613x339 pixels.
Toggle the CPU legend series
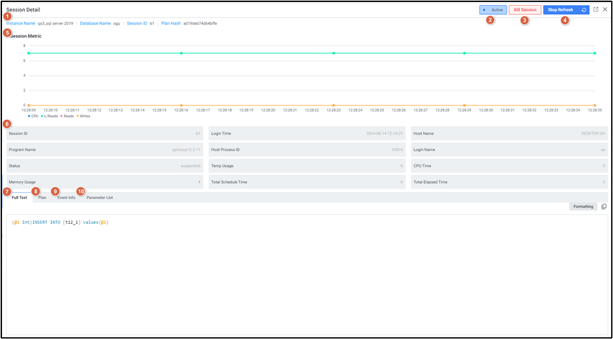34,116
